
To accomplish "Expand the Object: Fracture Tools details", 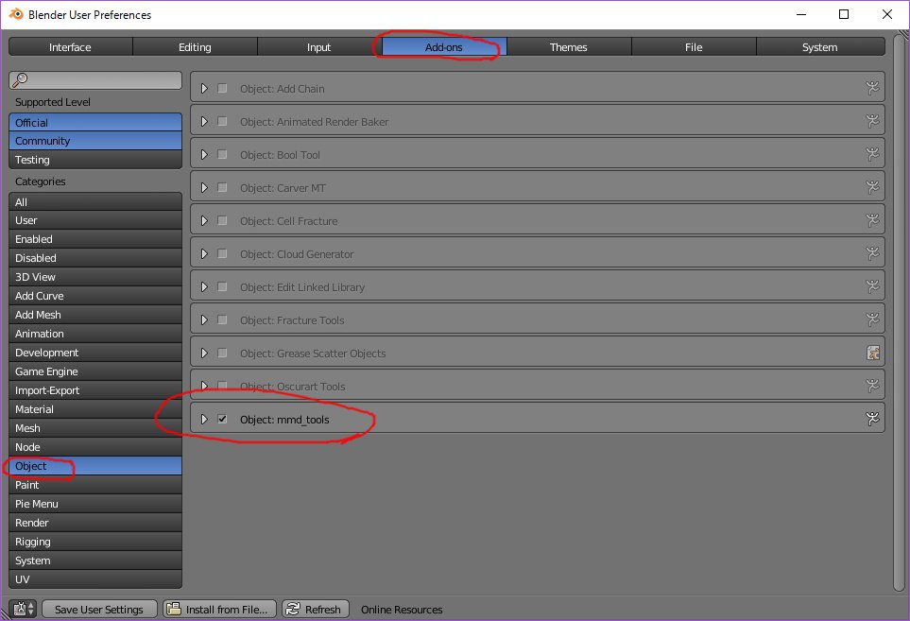I will click(204, 319).
